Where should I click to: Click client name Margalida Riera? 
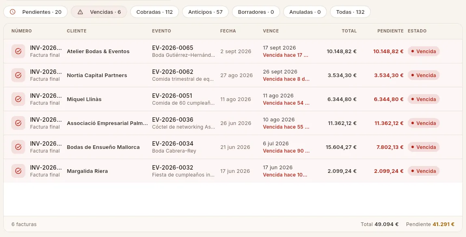87,171
